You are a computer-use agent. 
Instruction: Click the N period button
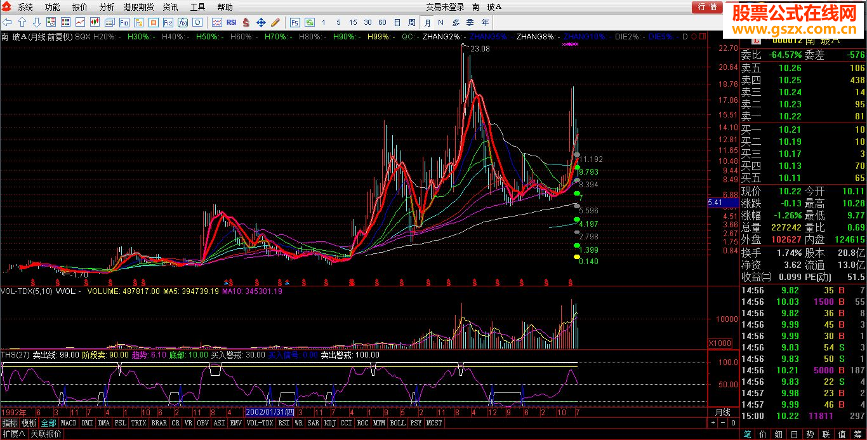pyautogui.click(x=440, y=22)
